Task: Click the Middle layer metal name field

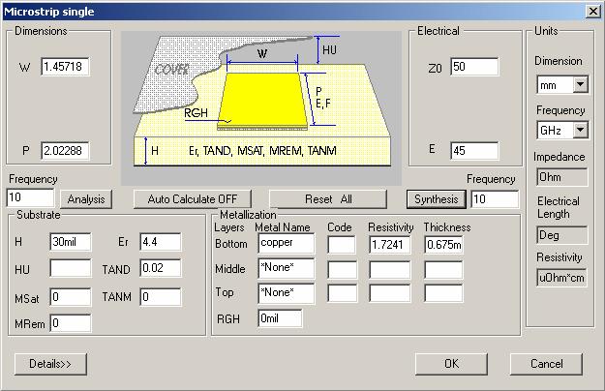Action: pyautogui.click(x=287, y=269)
